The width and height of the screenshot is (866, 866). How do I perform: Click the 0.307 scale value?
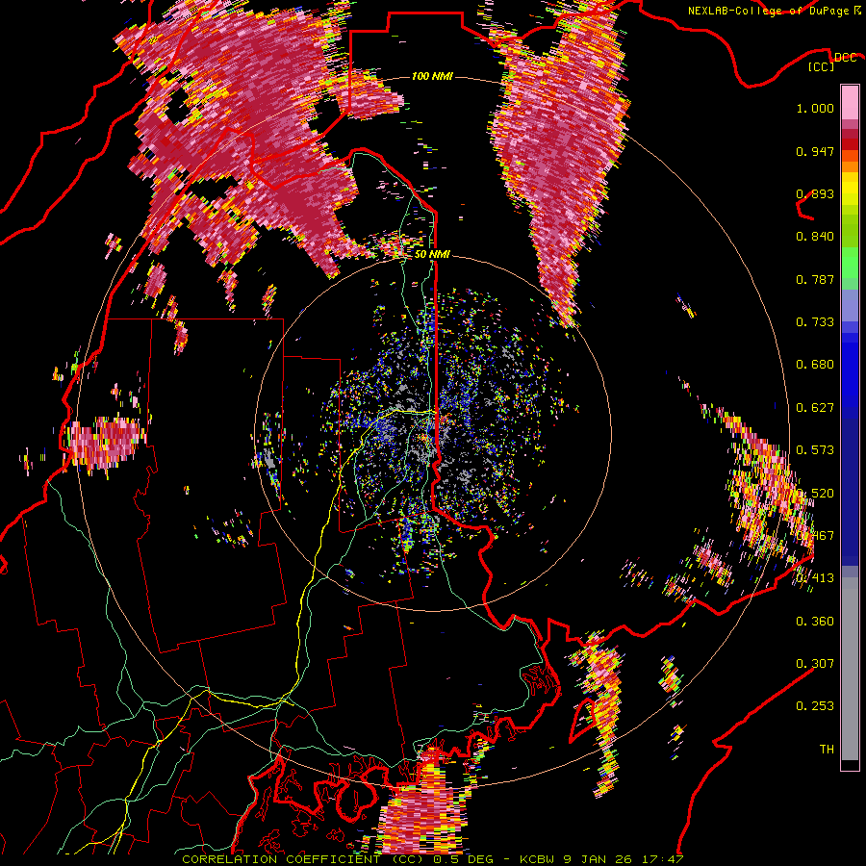coord(815,664)
